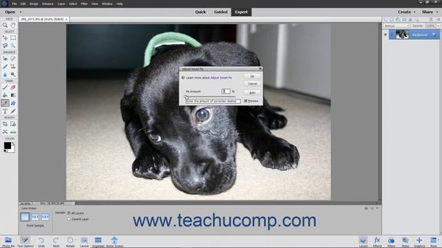Click OK in Adjust Smart Fix dialog
The height and width of the screenshot is (248, 442).
pos(252,76)
